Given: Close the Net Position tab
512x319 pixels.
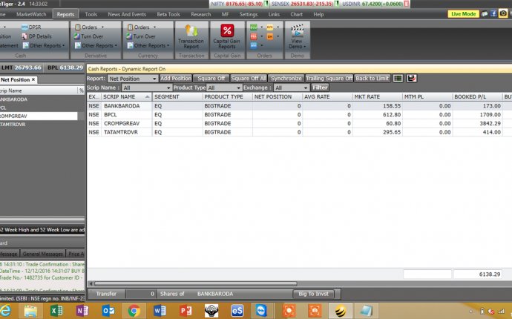Looking at the screenshot, I should pyautogui.click(x=33, y=79).
